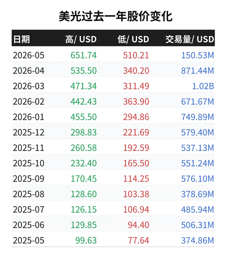Viewport: 227px width, 258px height.
Task: Click high price 471.34
Action: [x=83, y=86]
